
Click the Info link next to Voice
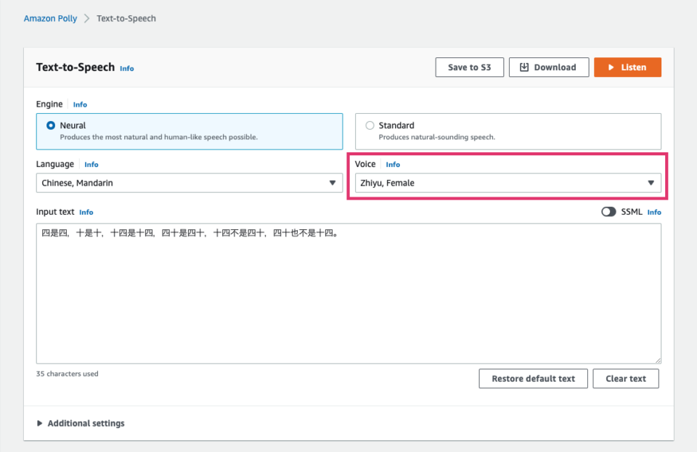[x=393, y=164]
